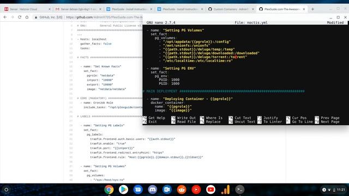Click the image "{{image}}" line in nano
This screenshot has width=349, height=196.
tap(173, 110)
